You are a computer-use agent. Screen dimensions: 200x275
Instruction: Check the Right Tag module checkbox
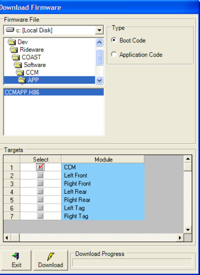click(40, 216)
